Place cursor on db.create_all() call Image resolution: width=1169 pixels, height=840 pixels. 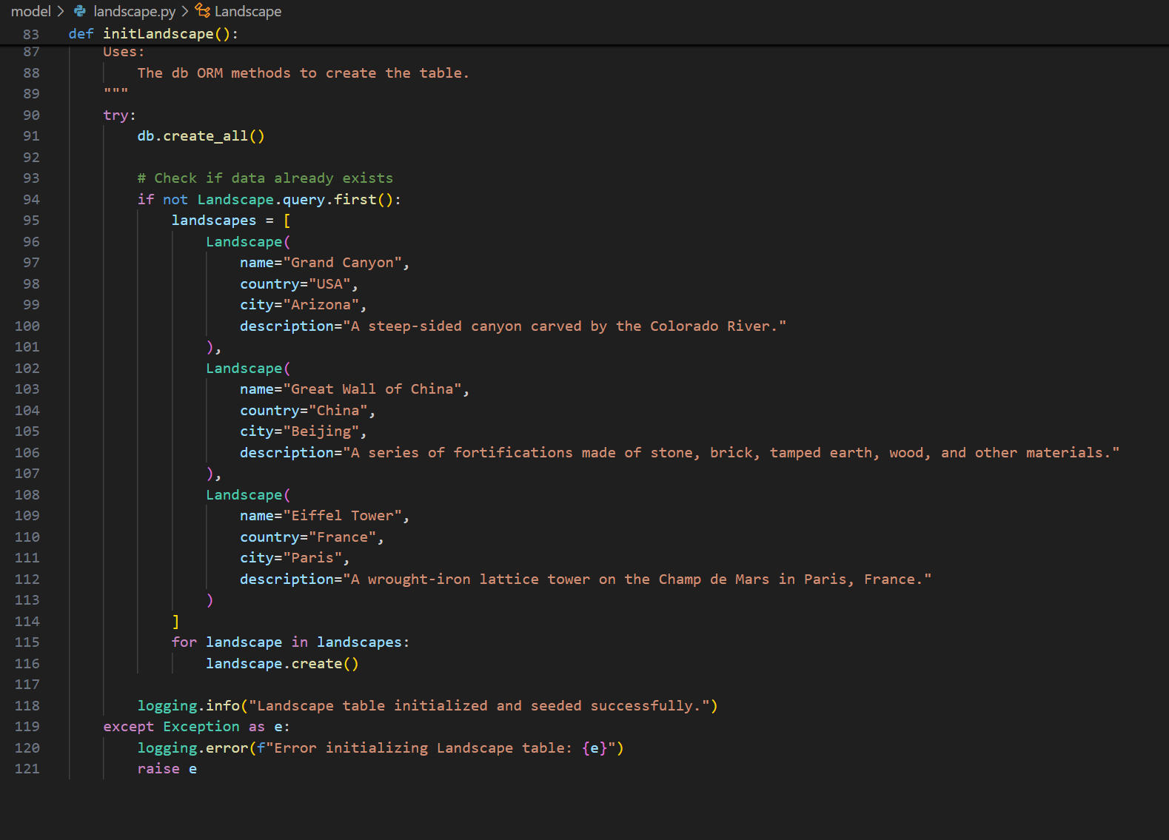201,136
